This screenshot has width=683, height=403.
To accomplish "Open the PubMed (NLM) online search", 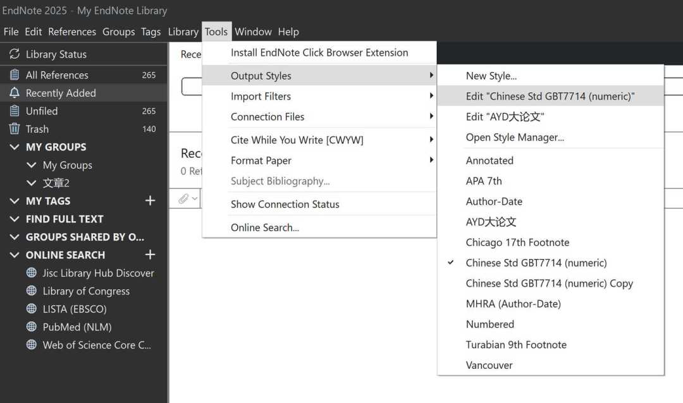I will coord(77,327).
